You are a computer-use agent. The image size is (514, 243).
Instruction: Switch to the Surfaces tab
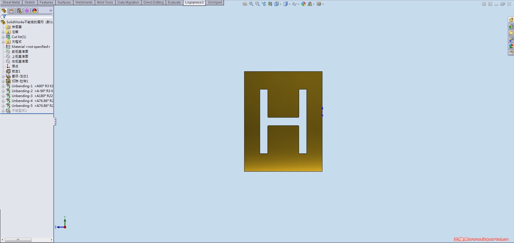64,2
